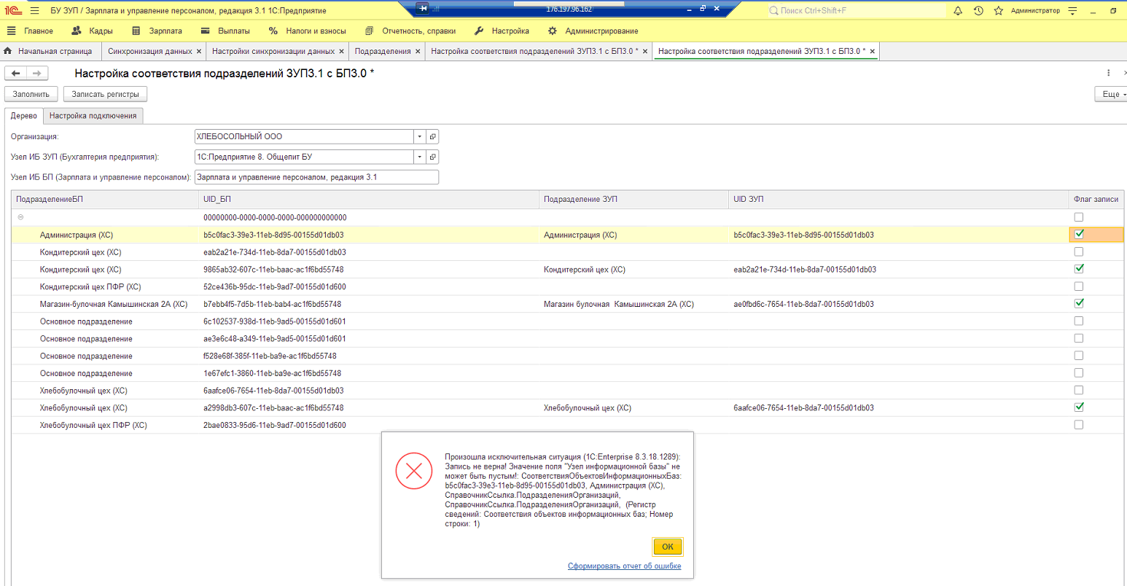Open favorites star icon

pos(999,10)
